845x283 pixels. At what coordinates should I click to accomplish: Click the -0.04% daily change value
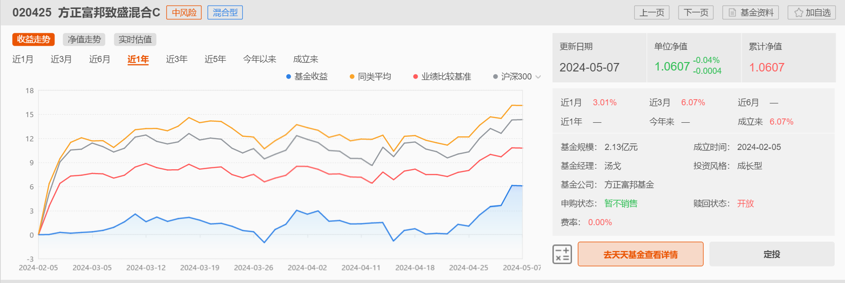tap(706, 60)
